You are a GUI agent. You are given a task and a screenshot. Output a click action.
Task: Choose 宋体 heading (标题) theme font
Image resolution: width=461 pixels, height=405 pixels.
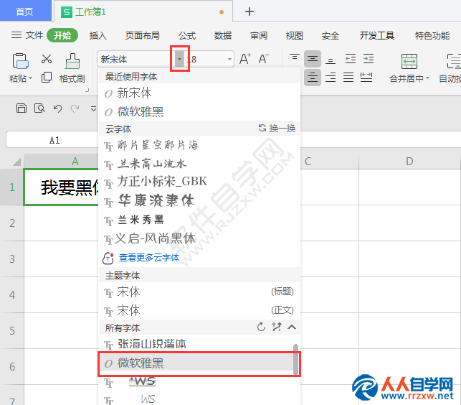click(199, 292)
